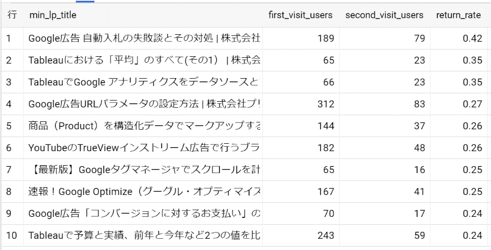Click the 商品（Product）を構造化データ title cell

click(x=144, y=126)
